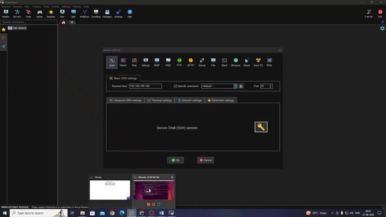386x217 pixels.
Task: Open the Advanced SSH settings tab
Action: 125,101
